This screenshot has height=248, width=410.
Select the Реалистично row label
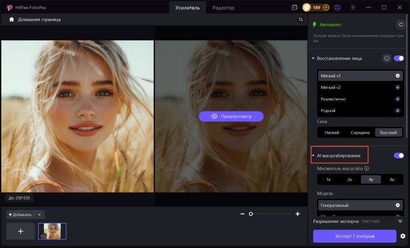(x=333, y=99)
